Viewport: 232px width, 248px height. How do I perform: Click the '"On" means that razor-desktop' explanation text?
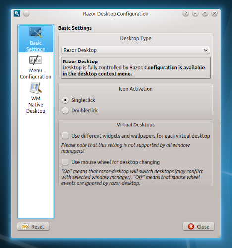(x=132, y=177)
